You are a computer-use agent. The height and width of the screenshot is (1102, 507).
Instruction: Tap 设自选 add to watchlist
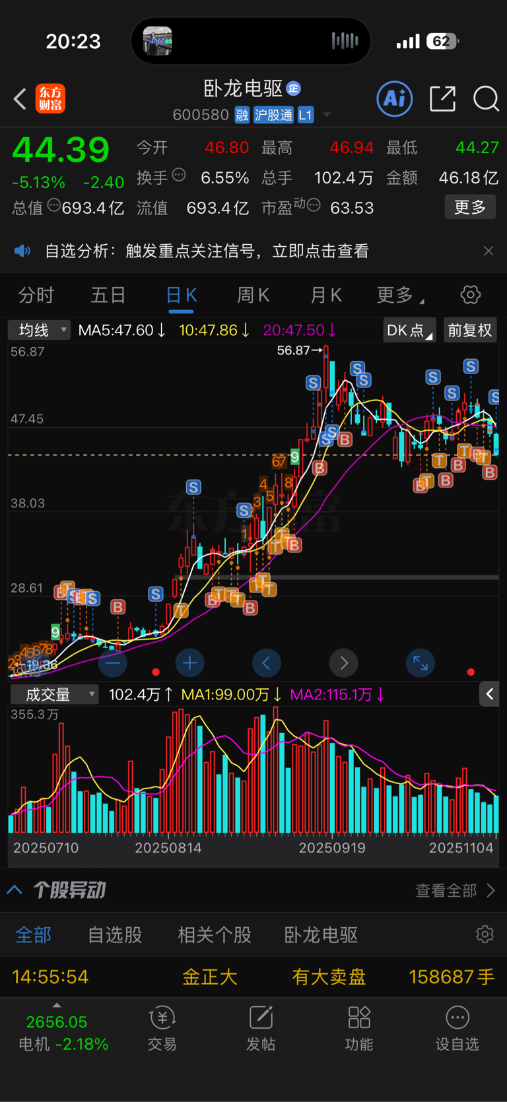457,1029
